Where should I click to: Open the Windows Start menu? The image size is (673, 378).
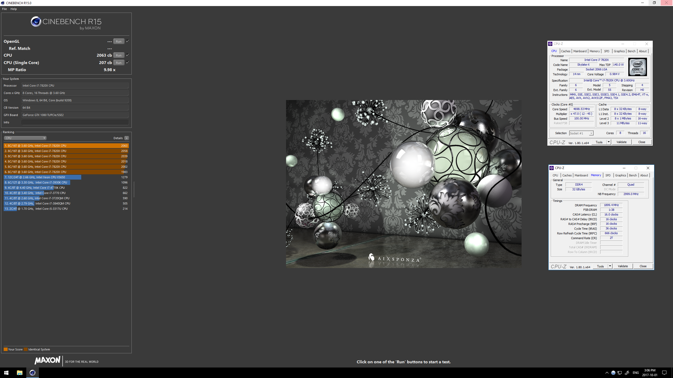coord(6,373)
